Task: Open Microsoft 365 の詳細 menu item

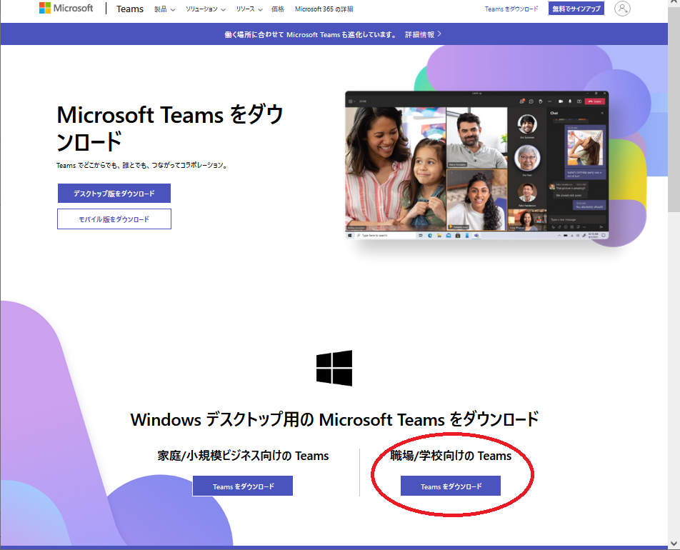Action: (x=324, y=9)
